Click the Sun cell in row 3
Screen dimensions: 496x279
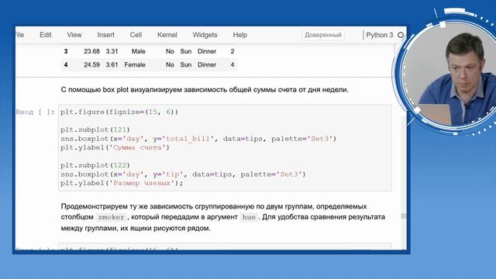186,51
